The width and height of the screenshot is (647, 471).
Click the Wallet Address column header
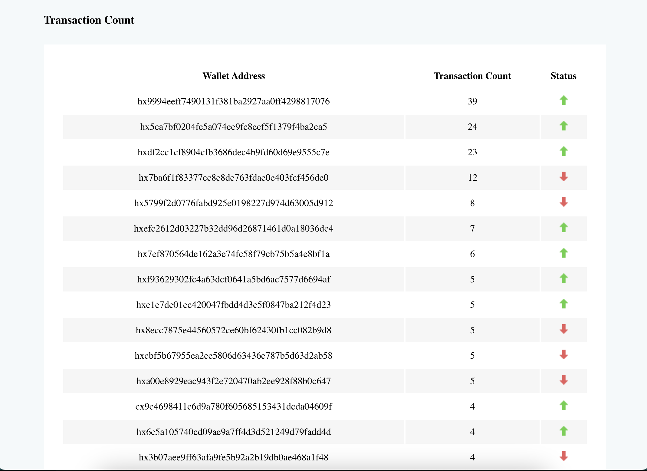[234, 76]
